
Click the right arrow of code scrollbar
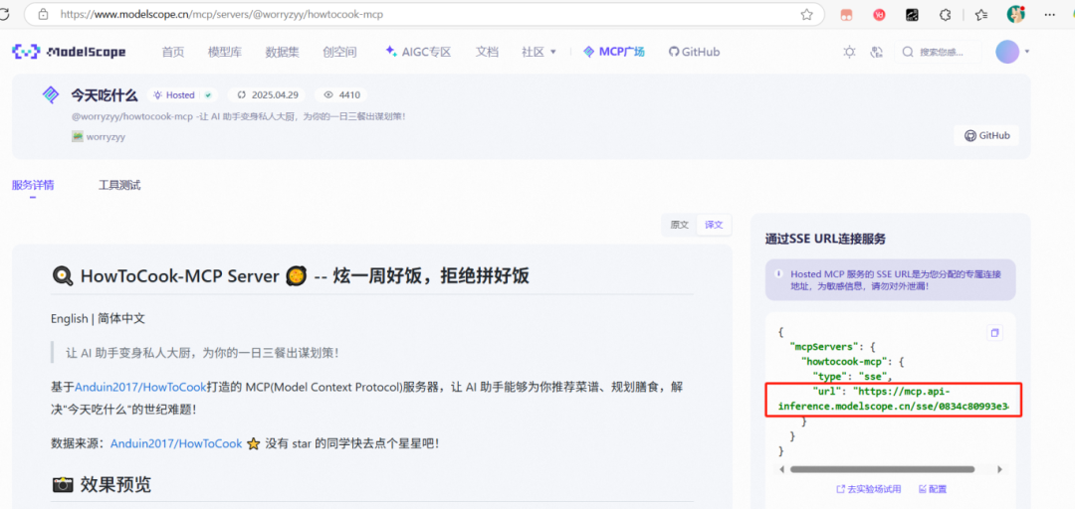coord(999,469)
